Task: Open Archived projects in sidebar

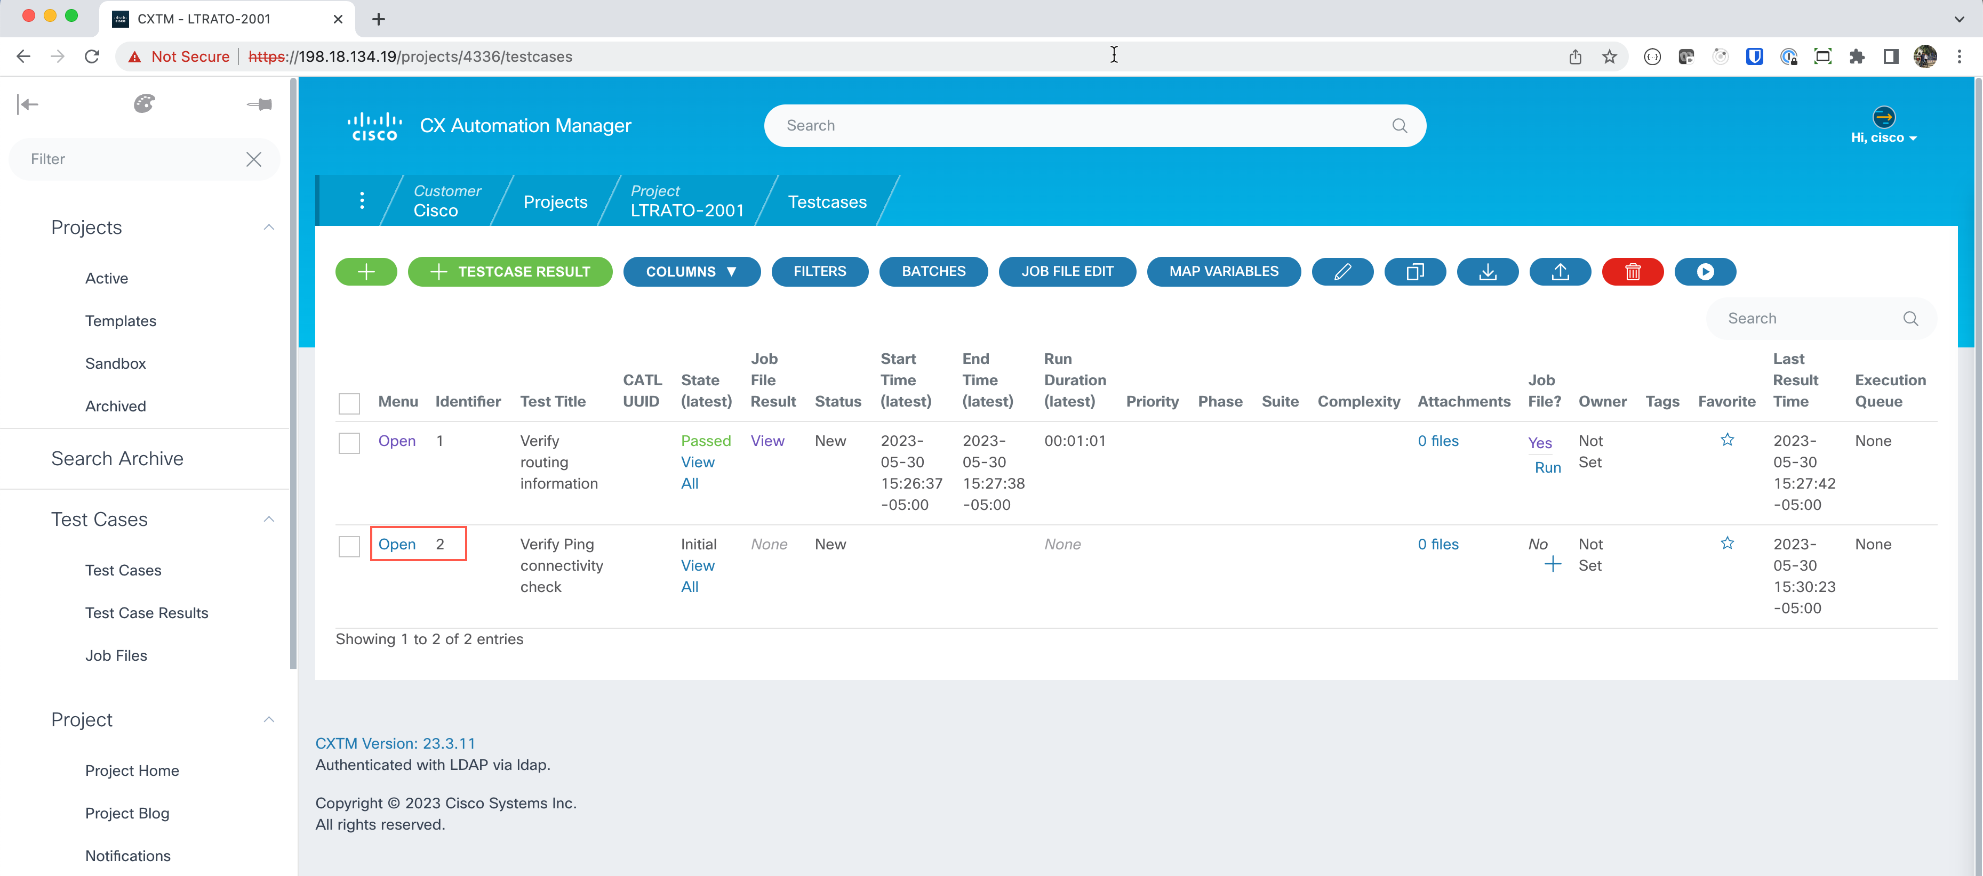Action: pos(115,406)
